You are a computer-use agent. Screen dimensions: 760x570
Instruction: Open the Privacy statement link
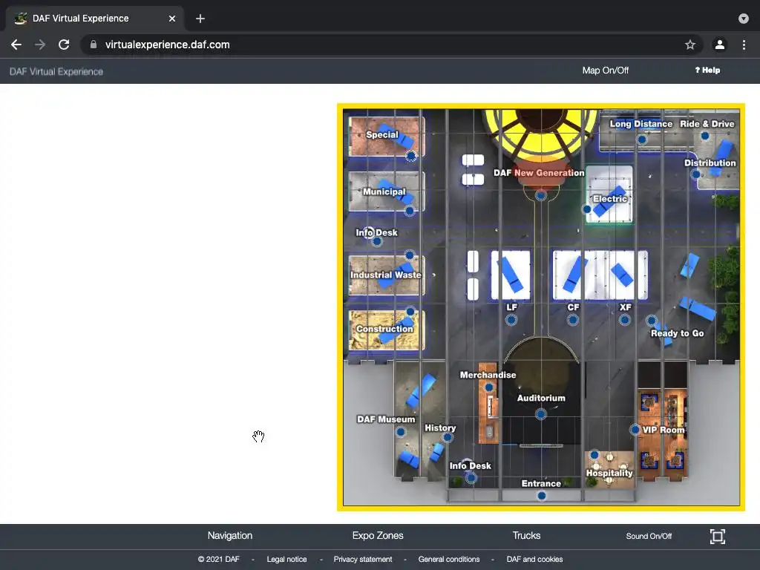[362, 560]
